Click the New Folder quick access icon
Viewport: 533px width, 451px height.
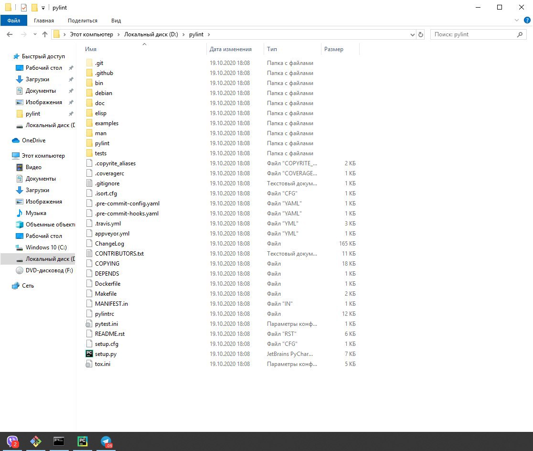point(34,8)
